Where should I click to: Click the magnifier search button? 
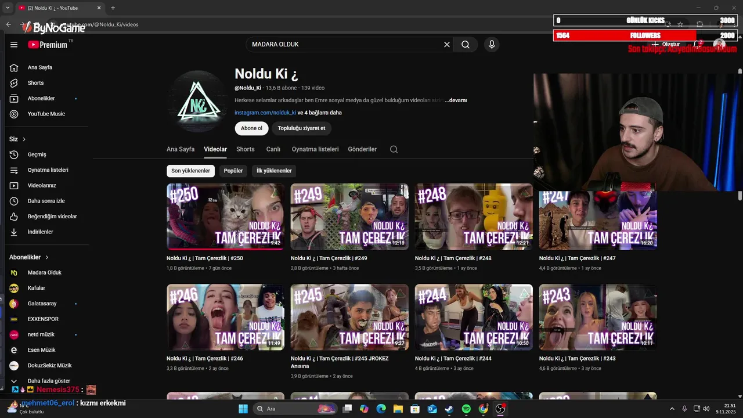466,44
